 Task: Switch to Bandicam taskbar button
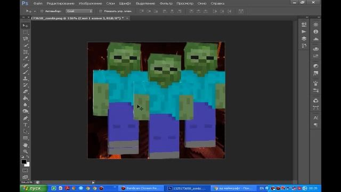[141, 188]
